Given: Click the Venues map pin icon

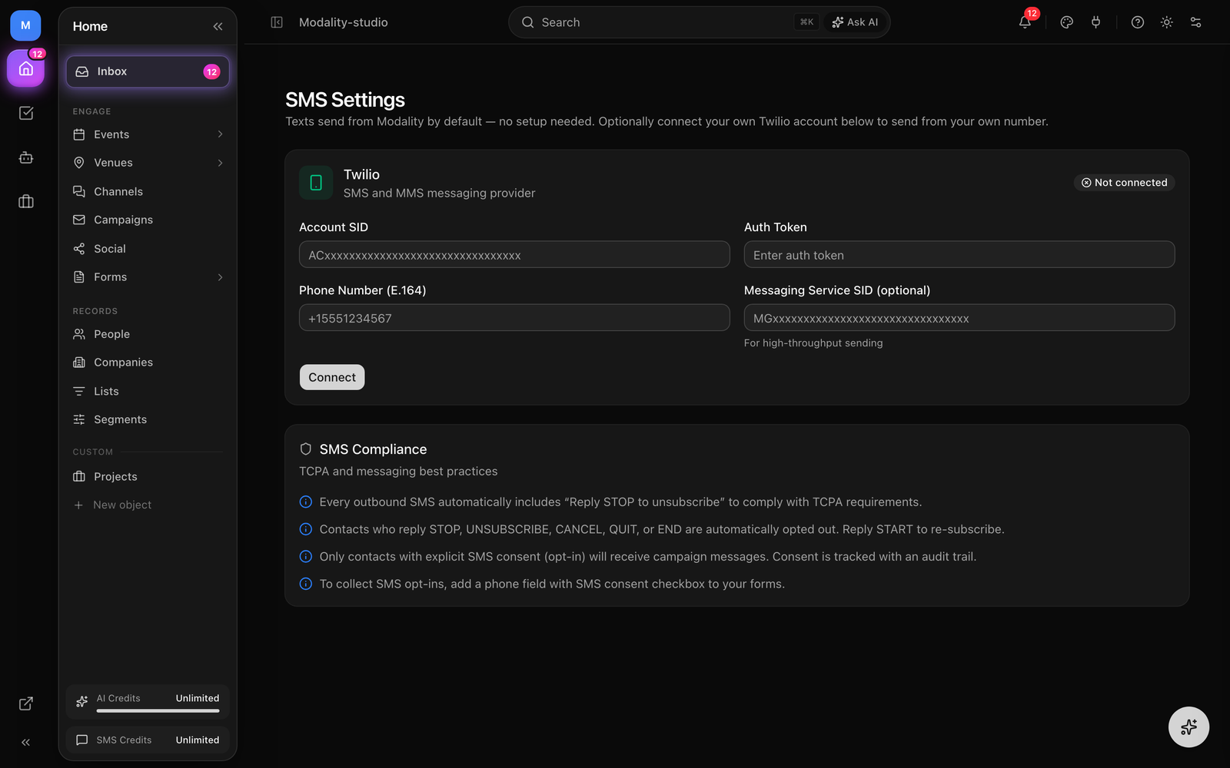Looking at the screenshot, I should [x=79, y=163].
